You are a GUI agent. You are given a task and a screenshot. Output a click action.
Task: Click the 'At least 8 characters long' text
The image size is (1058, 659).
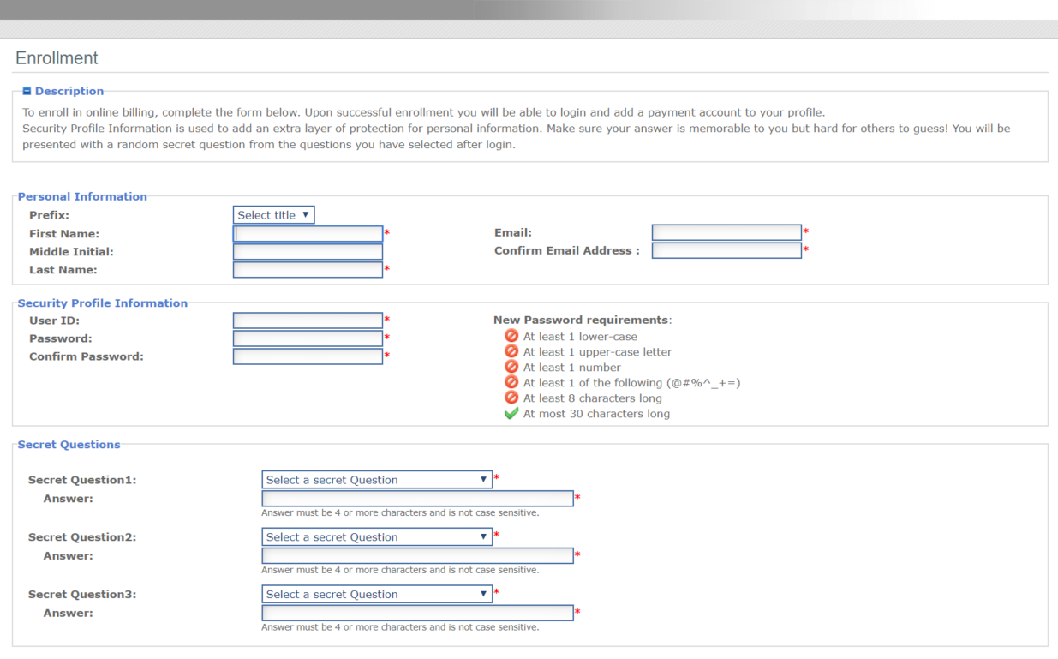pyautogui.click(x=593, y=398)
